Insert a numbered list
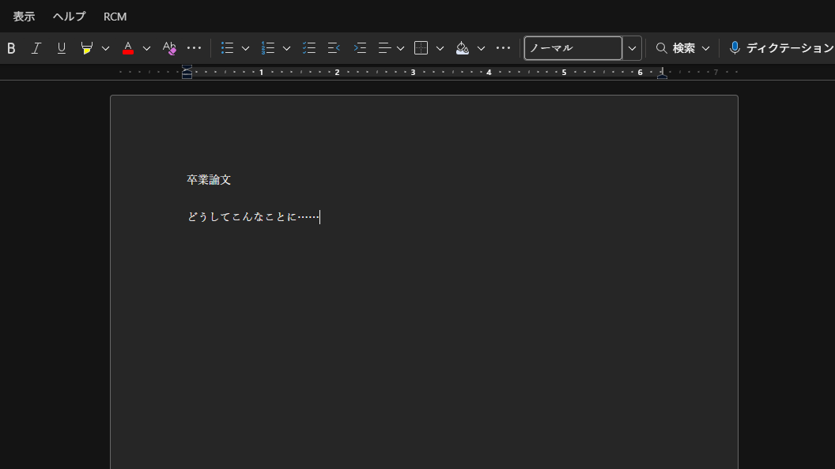This screenshot has height=469, width=835. click(x=268, y=48)
